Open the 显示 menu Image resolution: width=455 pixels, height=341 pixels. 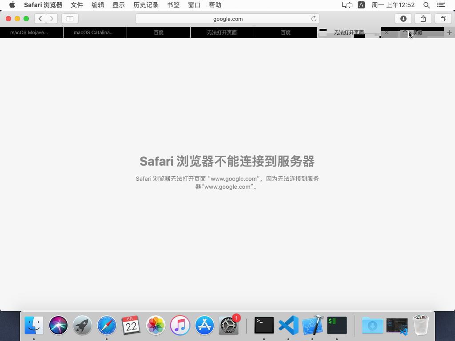point(119,5)
